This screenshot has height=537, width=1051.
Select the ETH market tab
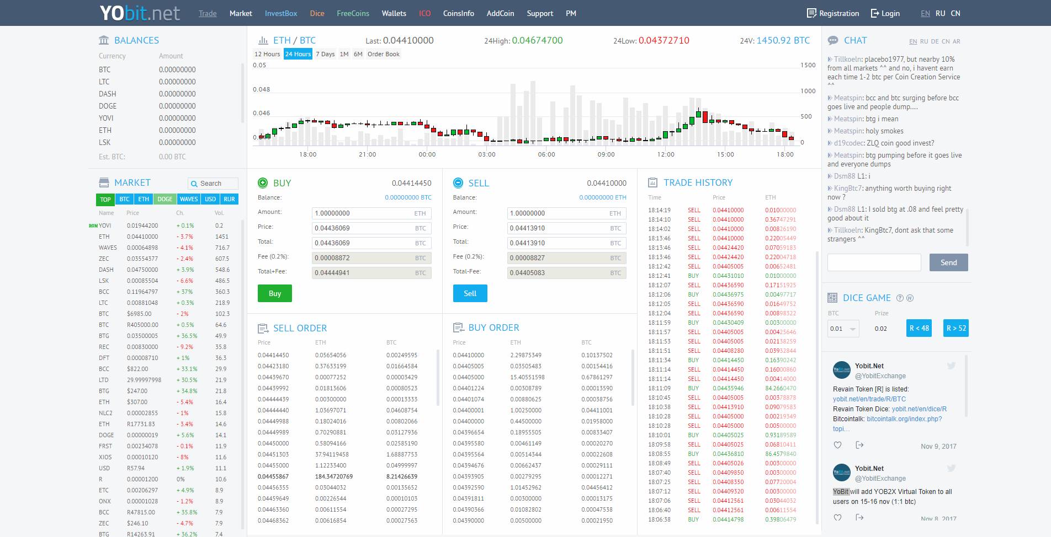coord(144,199)
